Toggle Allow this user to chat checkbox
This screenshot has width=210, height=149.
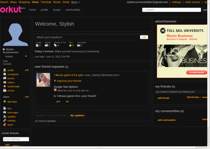55,90
